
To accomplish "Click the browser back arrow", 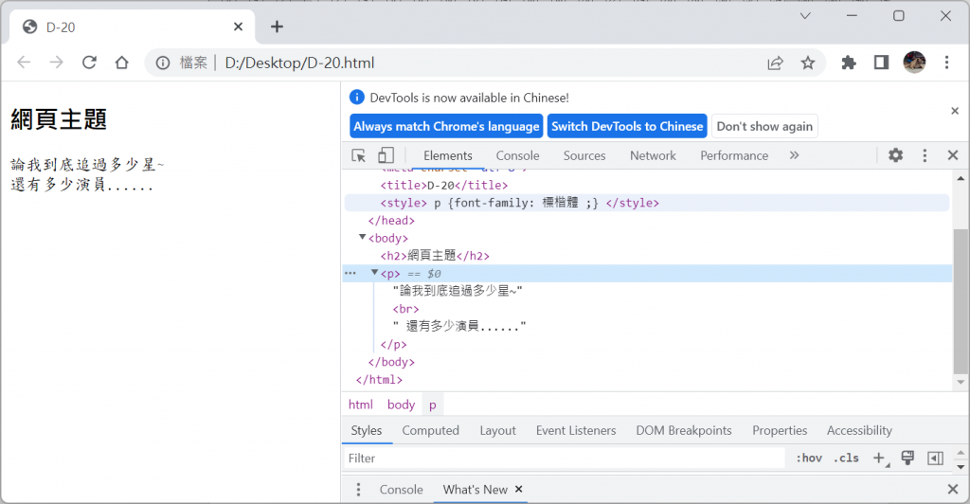I will [24, 63].
